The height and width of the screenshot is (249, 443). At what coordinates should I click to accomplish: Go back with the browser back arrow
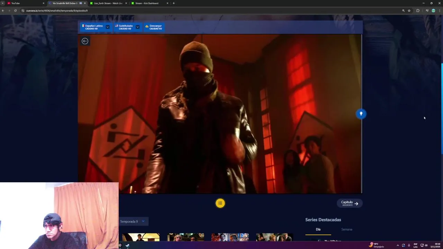3,11
